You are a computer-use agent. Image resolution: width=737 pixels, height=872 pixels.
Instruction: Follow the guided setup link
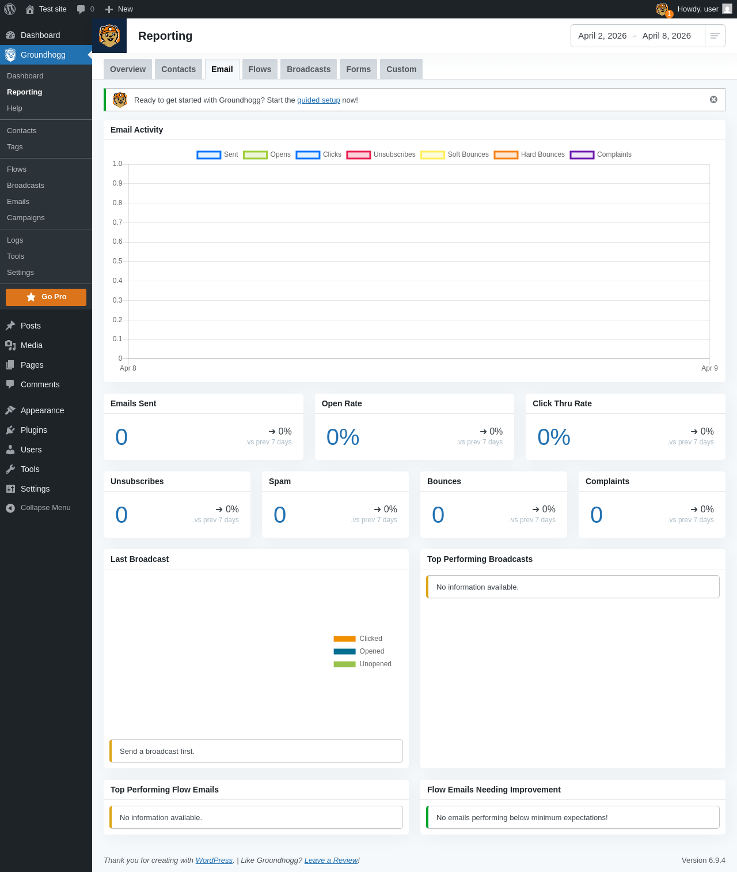[x=318, y=100]
